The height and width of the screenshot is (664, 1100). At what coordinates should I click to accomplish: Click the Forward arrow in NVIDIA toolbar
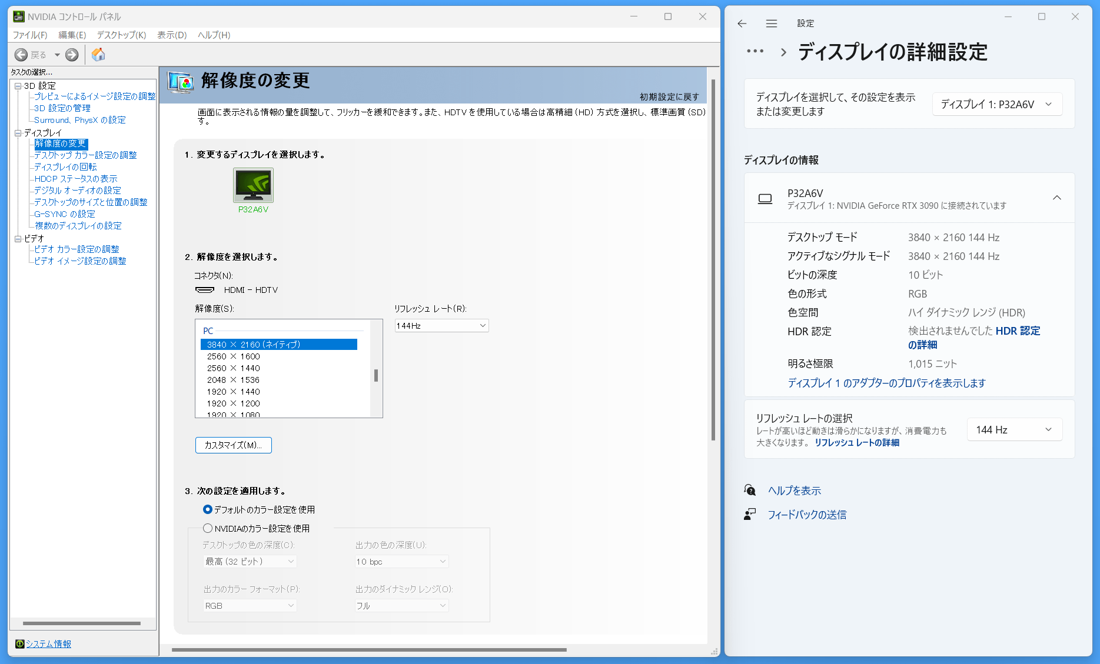point(72,55)
